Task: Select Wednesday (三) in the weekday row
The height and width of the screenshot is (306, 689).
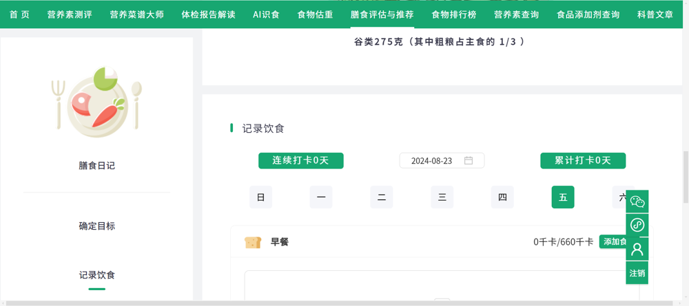Action: coord(442,197)
